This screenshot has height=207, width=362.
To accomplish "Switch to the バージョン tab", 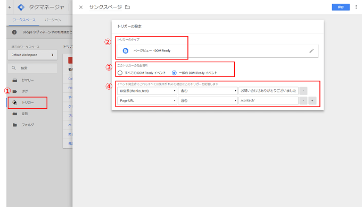I will pos(53,20).
